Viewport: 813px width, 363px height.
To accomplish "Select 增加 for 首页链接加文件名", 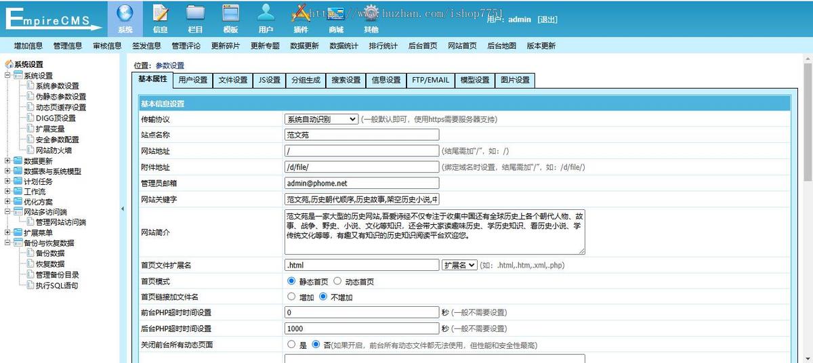I will tap(291, 297).
